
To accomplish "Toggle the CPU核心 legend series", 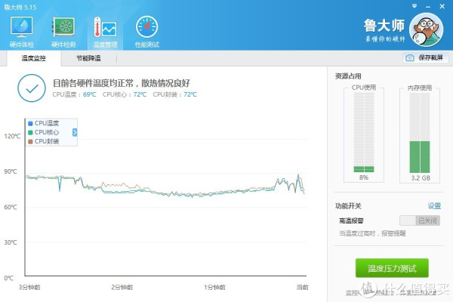I will [x=46, y=132].
